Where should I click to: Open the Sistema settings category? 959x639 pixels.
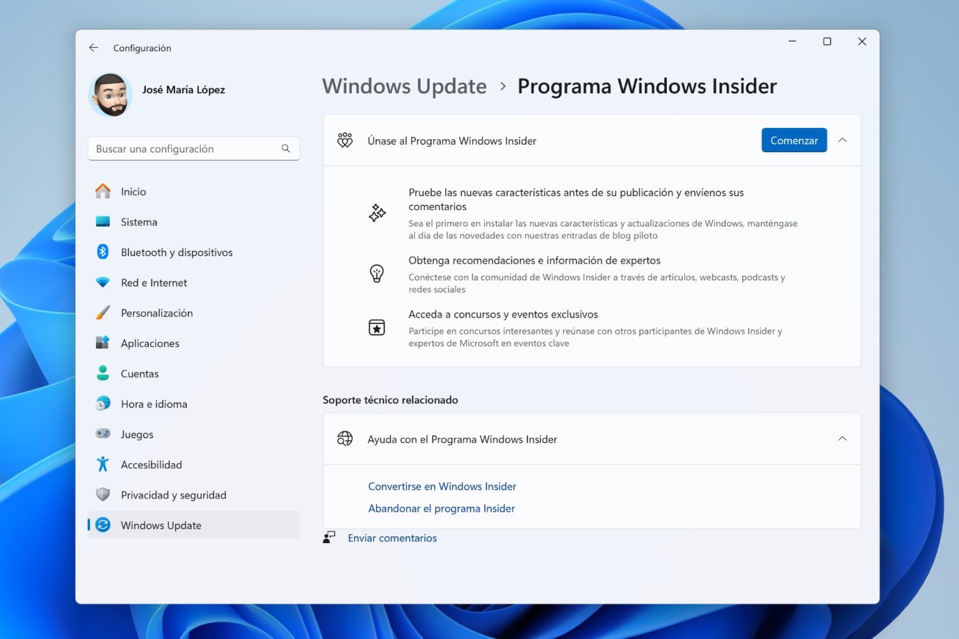click(x=194, y=222)
